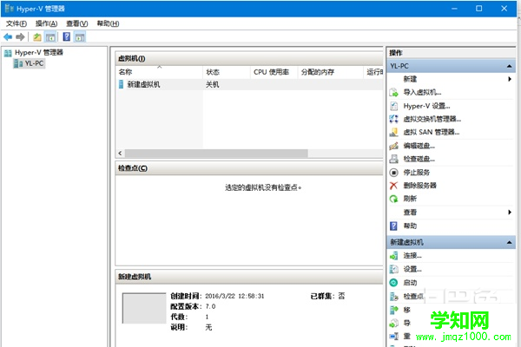Click the Back arrow in the toolbar
The width and height of the screenshot is (521, 347).
pyautogui.click(x=8, y=36)
